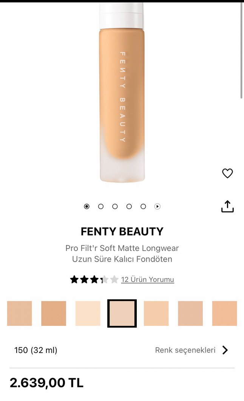Pick the last shade swatch at right
The image size is (244, 401).
(x=225, y=313)
